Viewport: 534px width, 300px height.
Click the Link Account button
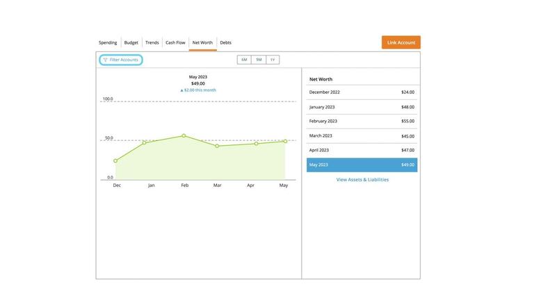click(400, 42)
